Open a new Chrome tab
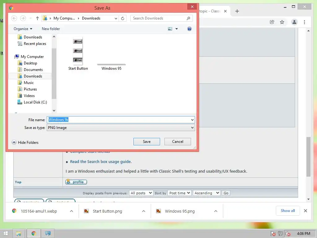Viewport: 317px width, 238px height. pyautogui.click(x=237, y=11)
